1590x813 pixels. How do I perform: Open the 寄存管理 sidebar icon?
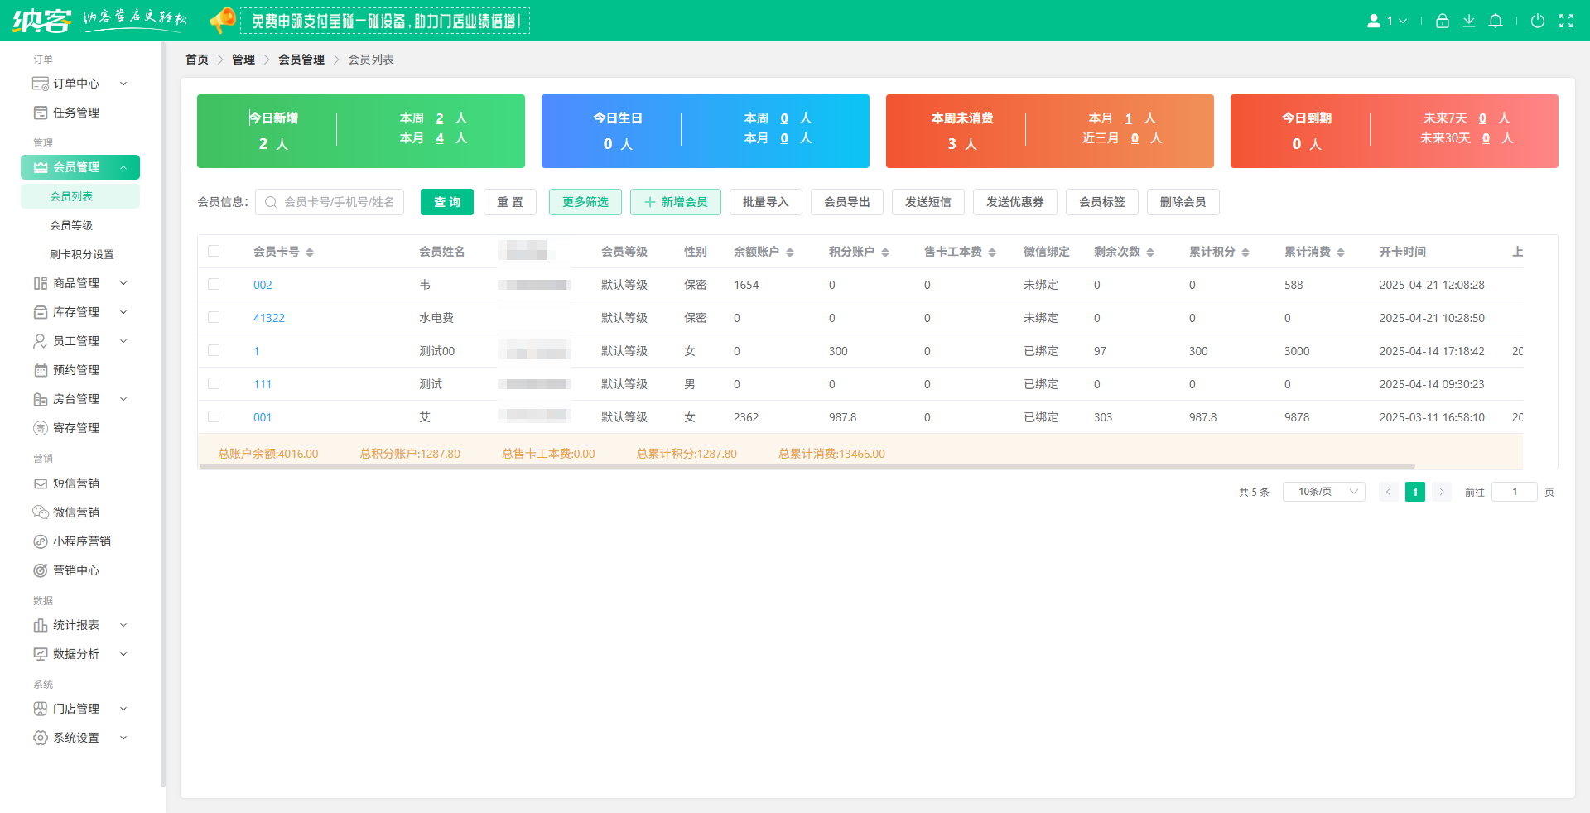click(40, 427)
